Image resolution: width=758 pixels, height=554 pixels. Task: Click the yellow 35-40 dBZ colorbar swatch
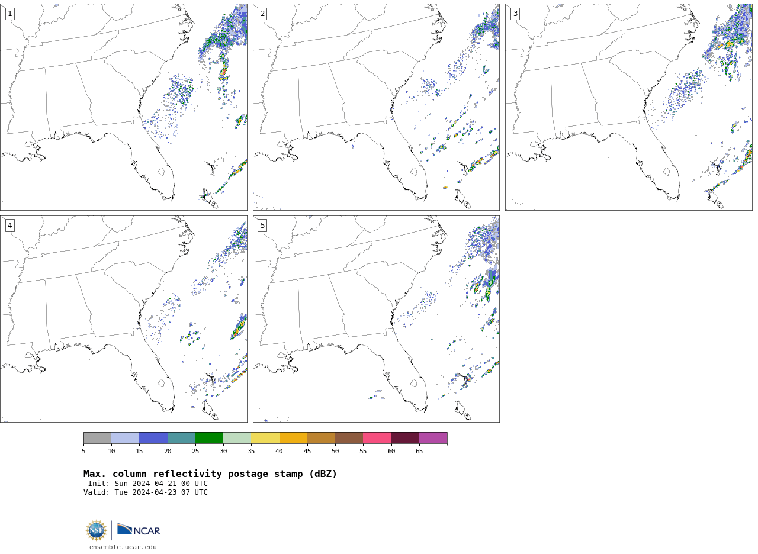tap(265, 438)
